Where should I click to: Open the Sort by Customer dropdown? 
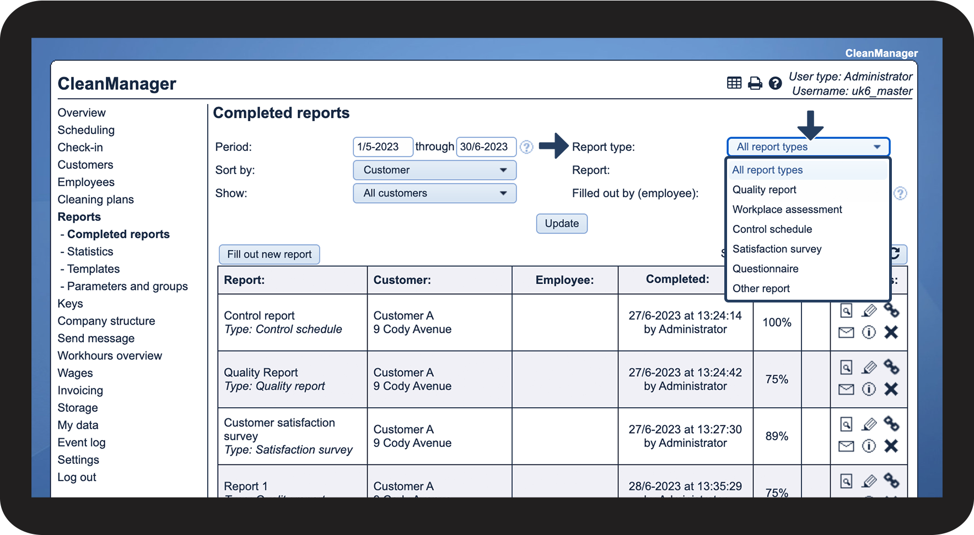[434, 170]
